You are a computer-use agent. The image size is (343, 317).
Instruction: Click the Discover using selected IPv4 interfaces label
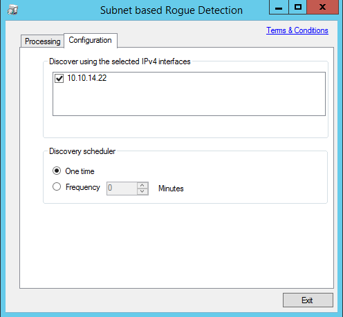pos(120,61)
